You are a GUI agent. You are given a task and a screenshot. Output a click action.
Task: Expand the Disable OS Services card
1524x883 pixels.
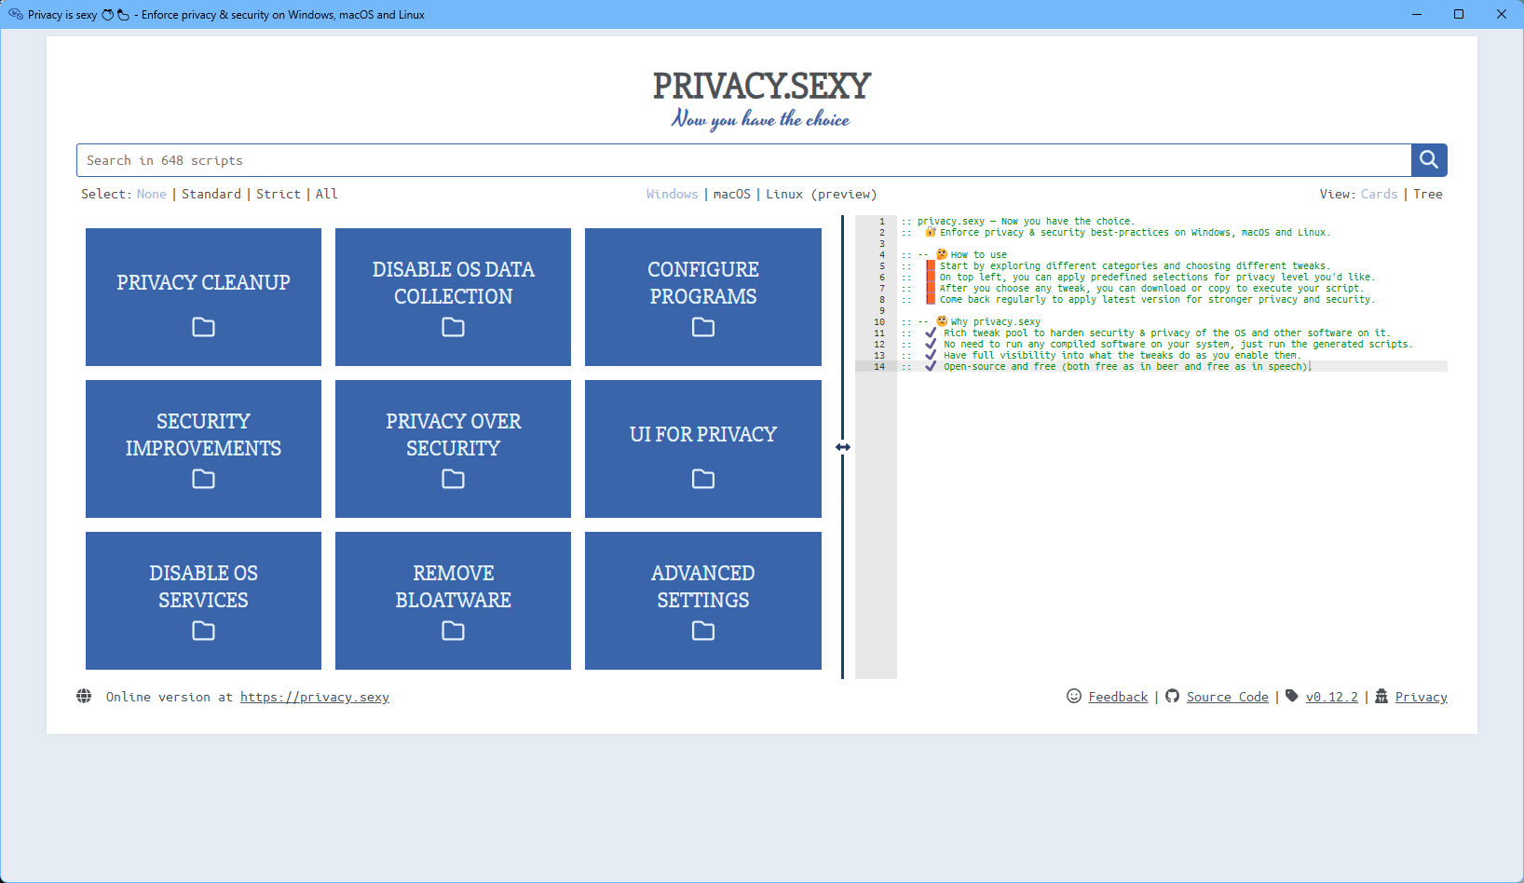(x=203, y=601)
